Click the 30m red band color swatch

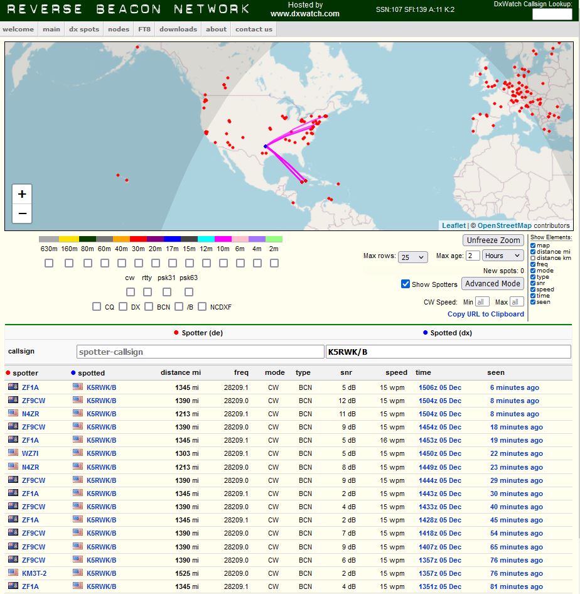tap(138, 239)
